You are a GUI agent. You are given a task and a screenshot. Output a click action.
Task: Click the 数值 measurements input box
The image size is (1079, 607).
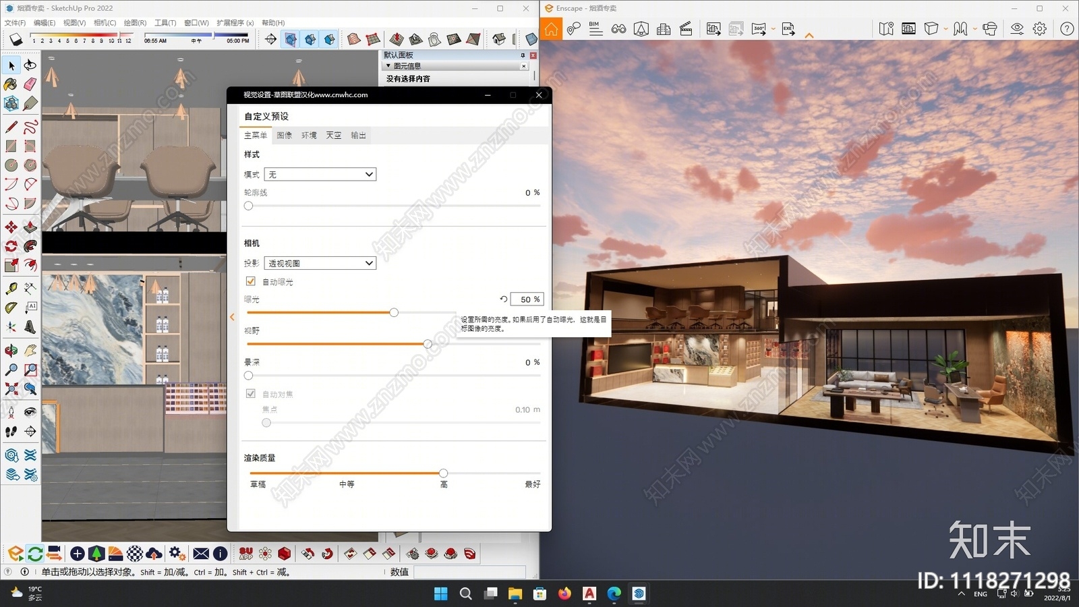(x=470, y=572)
